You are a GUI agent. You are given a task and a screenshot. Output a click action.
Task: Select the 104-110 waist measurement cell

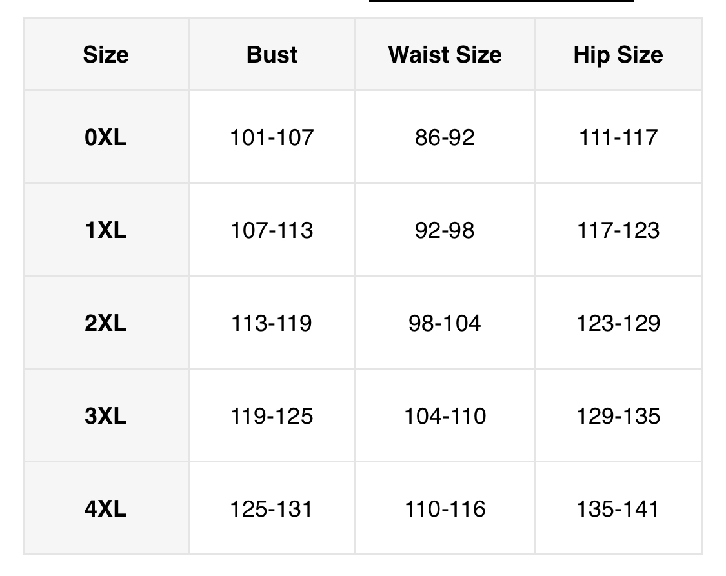pos(445,416)
